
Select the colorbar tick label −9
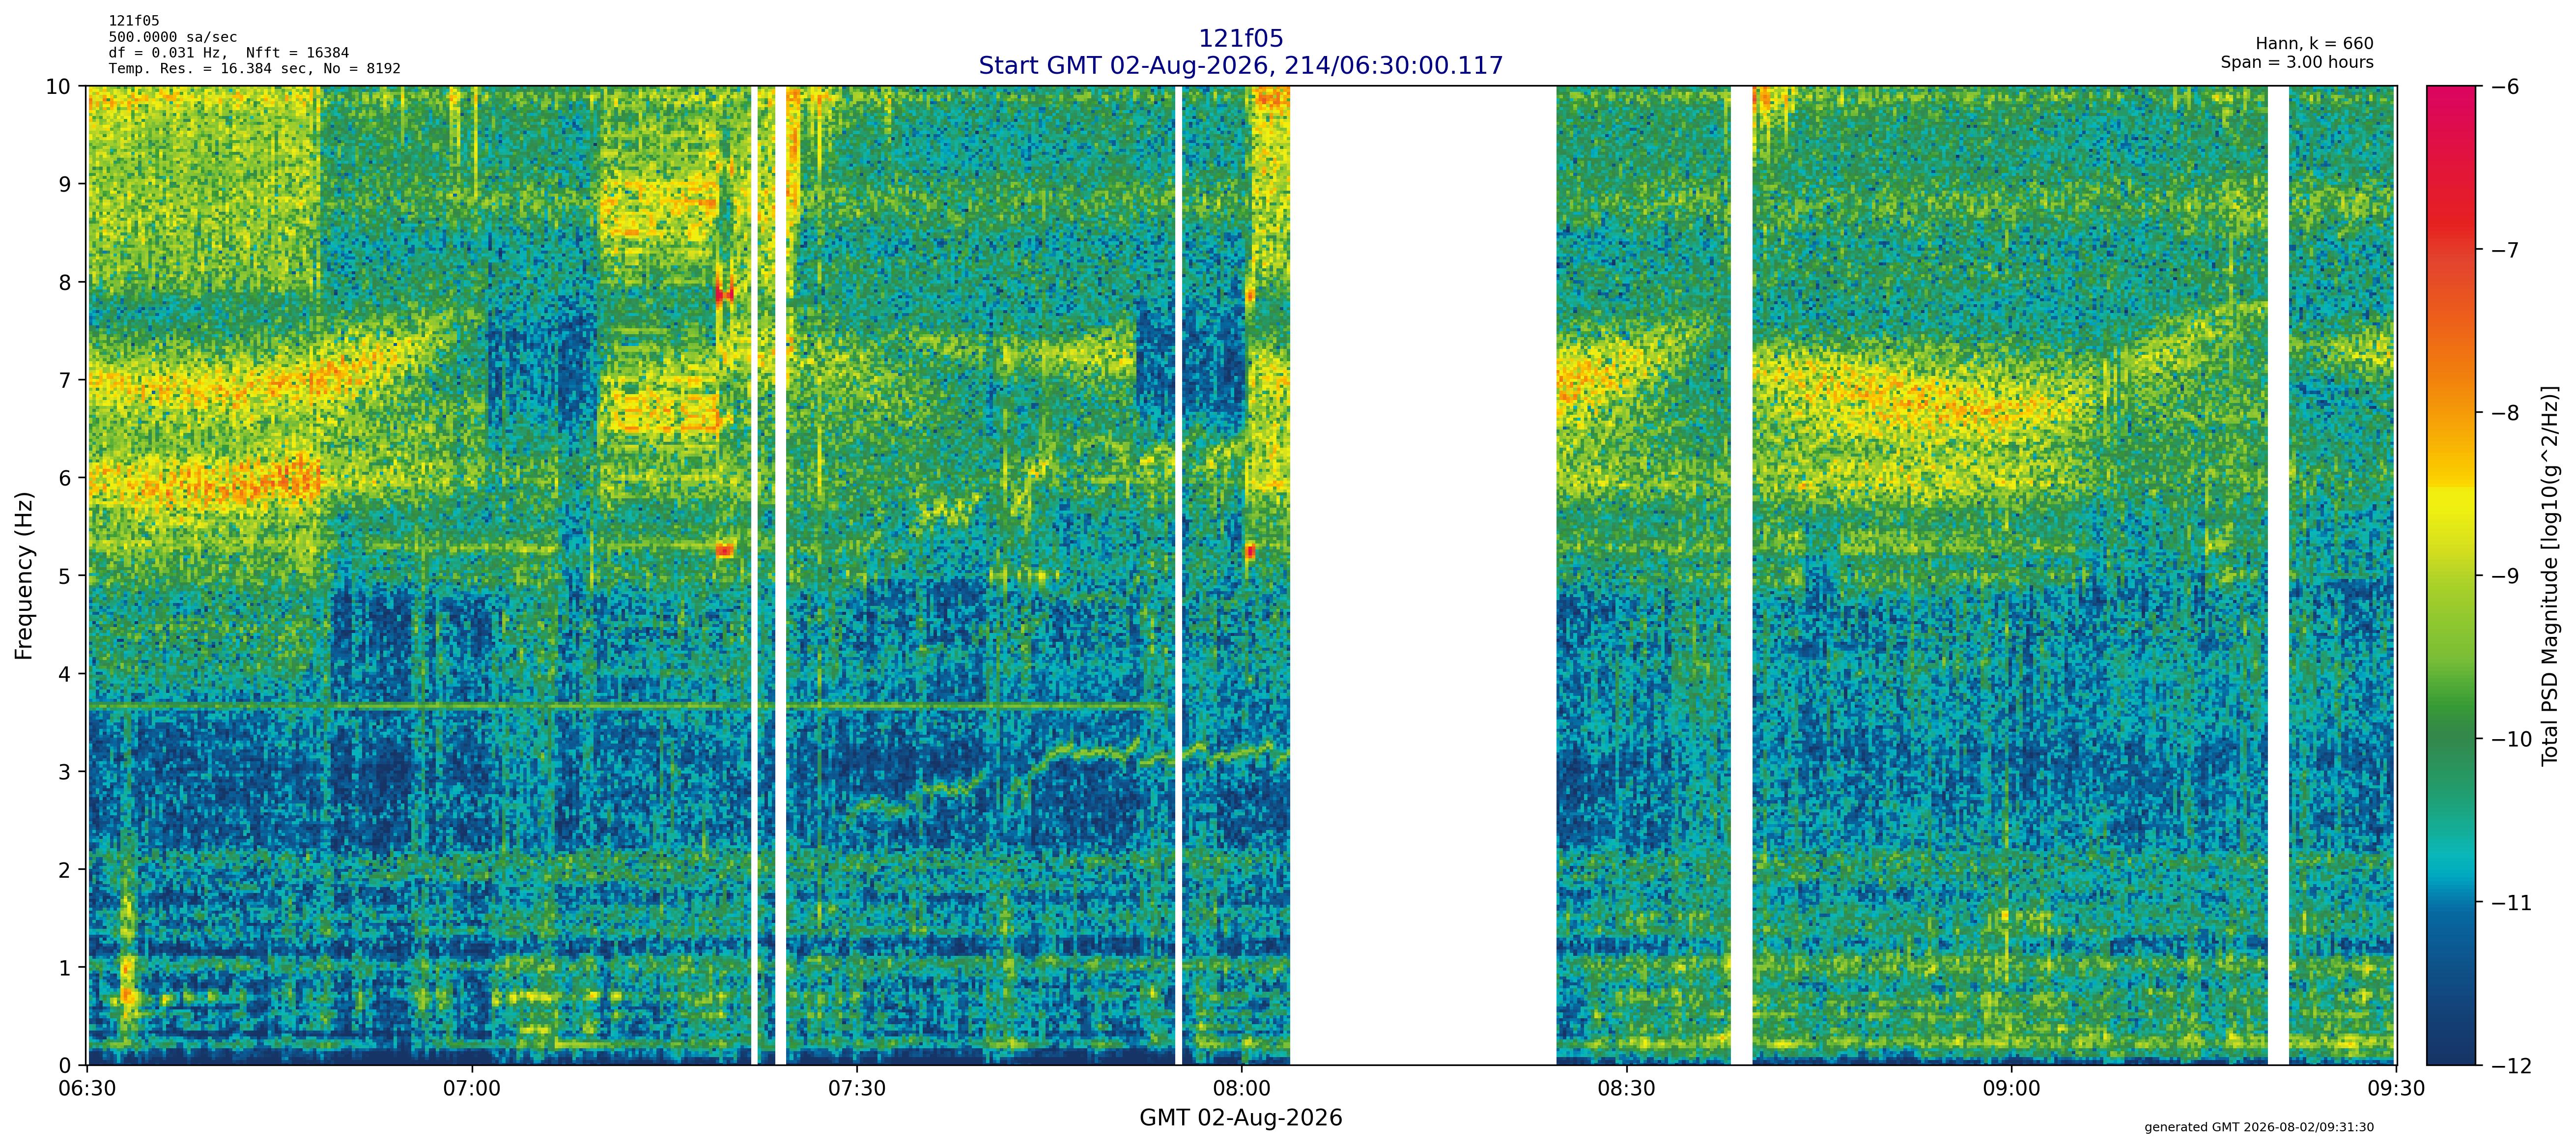2504,576
